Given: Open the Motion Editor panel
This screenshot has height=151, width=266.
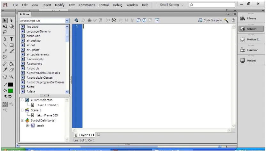Looking at the screenshot, I should [x=251, y=40].
